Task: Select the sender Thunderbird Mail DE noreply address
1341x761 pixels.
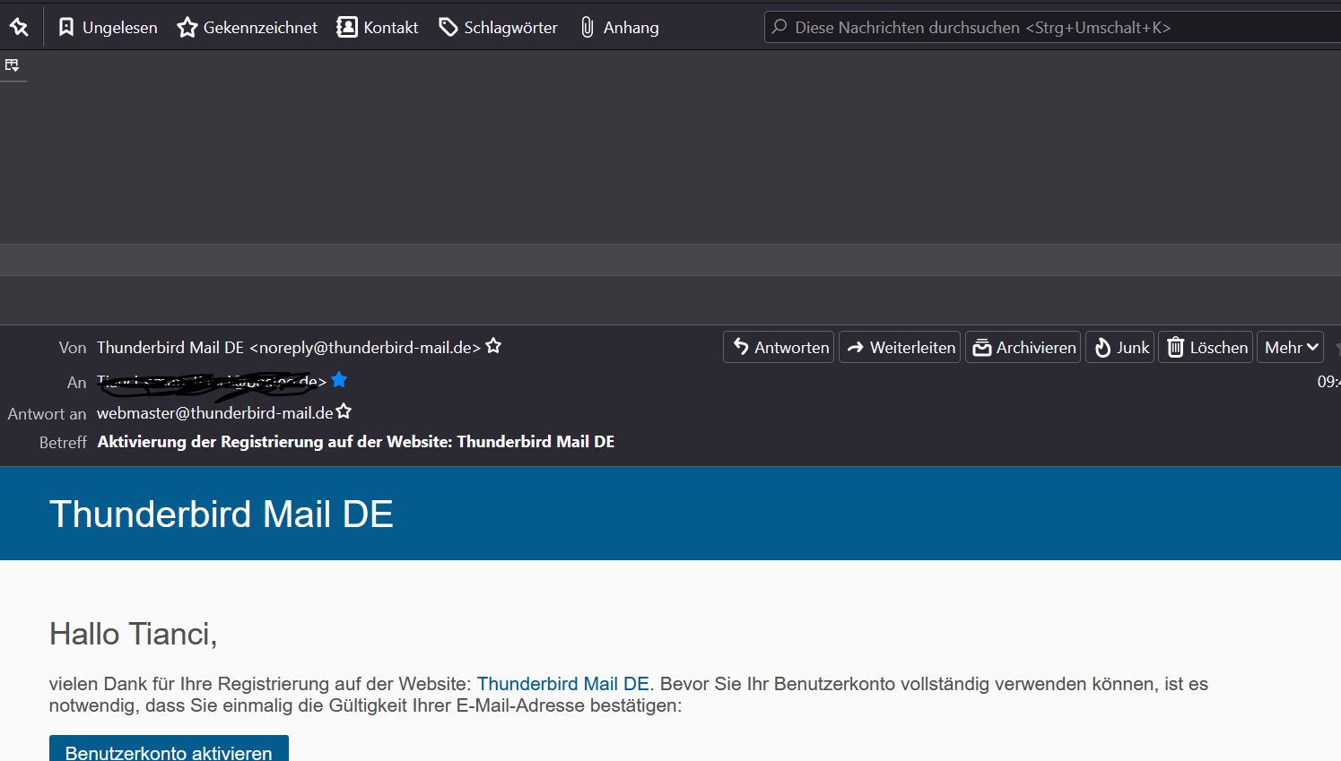Action: point(289,348)
